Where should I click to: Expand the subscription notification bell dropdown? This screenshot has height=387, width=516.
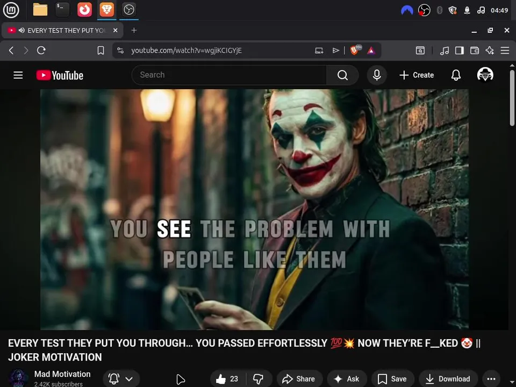click(121, 379)
